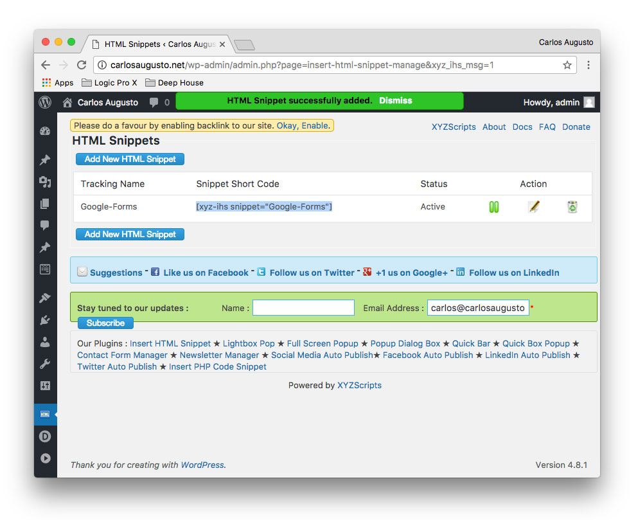Delete the Google-Forms snippet with the trash icon
638x520 pixels.
coord(572,207)
